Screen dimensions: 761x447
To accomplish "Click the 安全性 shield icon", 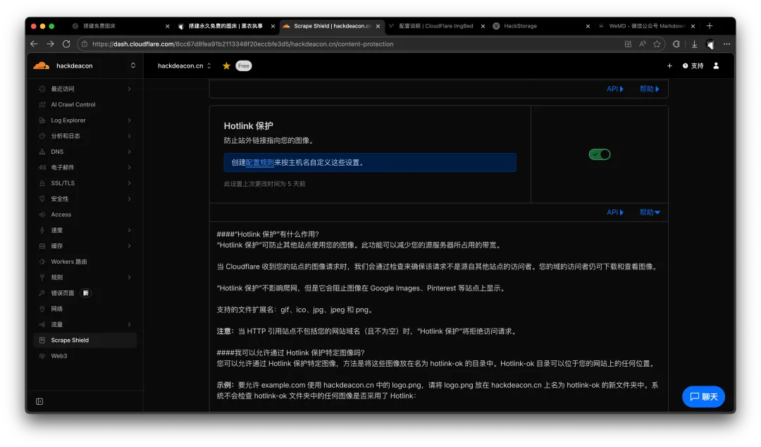I will [x=42, y=199].
